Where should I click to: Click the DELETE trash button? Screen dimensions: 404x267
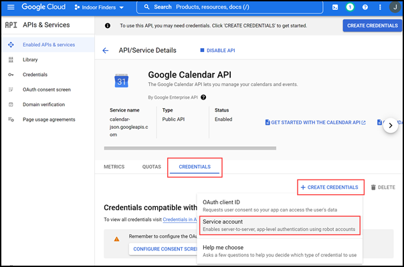point(383,188)
